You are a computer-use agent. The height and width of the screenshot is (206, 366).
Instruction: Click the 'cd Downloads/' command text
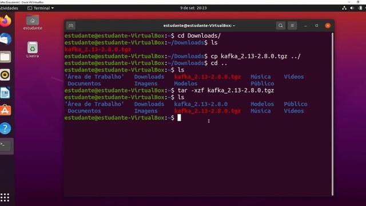click(x=199, y=35)
